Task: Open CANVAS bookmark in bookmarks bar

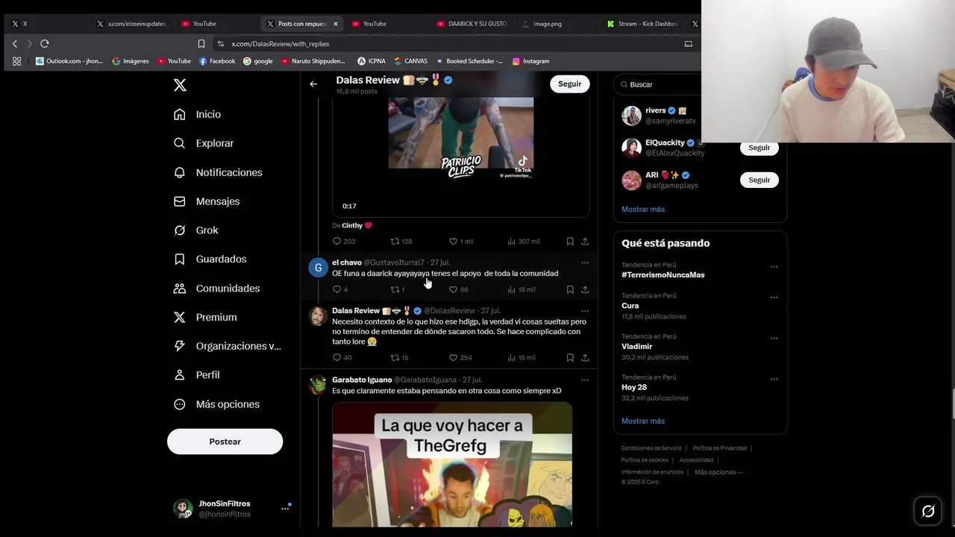Action: (x=410, y=61)
